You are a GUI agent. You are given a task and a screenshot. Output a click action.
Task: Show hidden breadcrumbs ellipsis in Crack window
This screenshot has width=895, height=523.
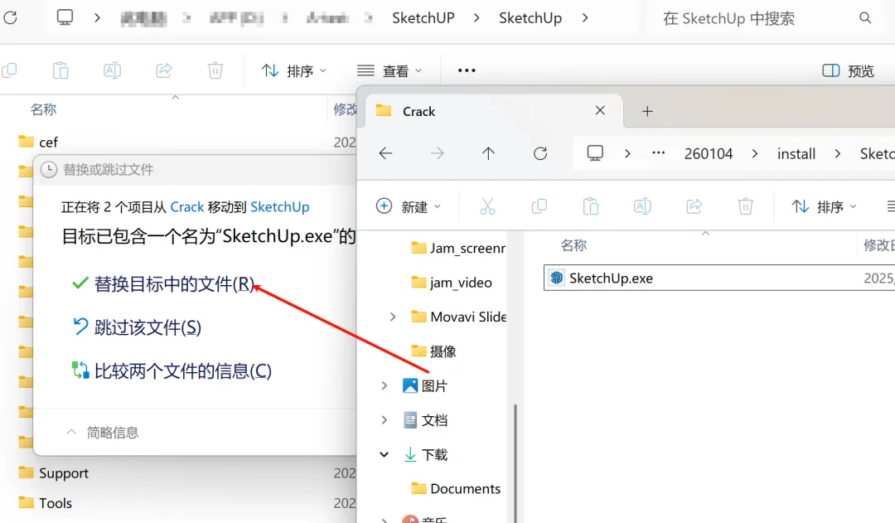pyautogui.click(x=658, y=153)
